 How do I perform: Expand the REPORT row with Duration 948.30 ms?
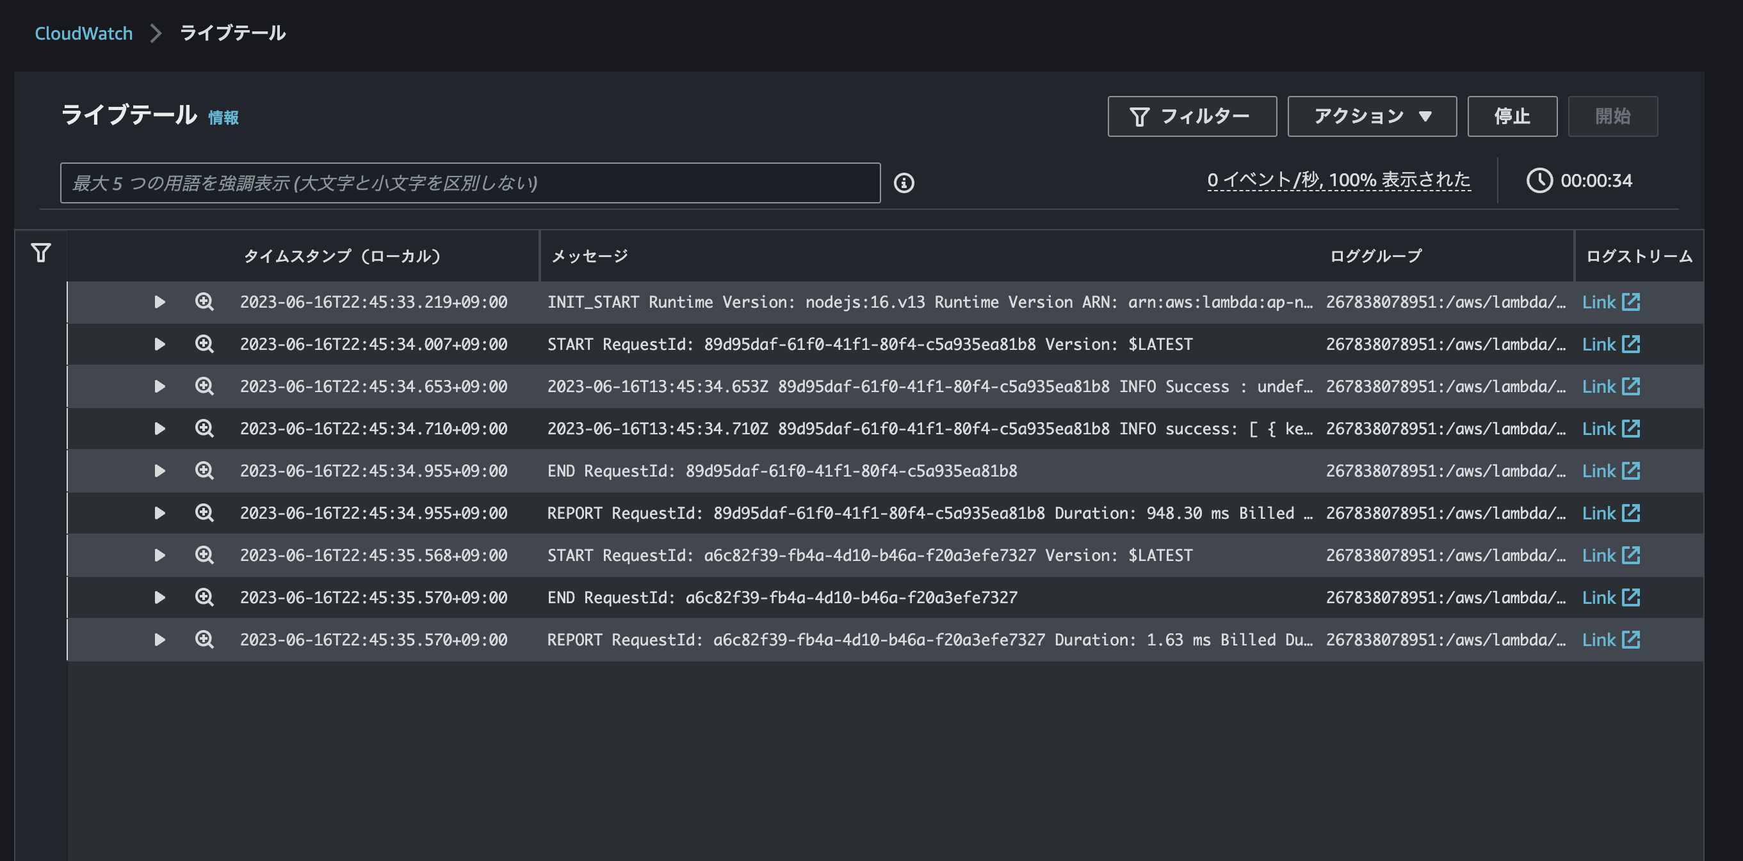point(159,513)
